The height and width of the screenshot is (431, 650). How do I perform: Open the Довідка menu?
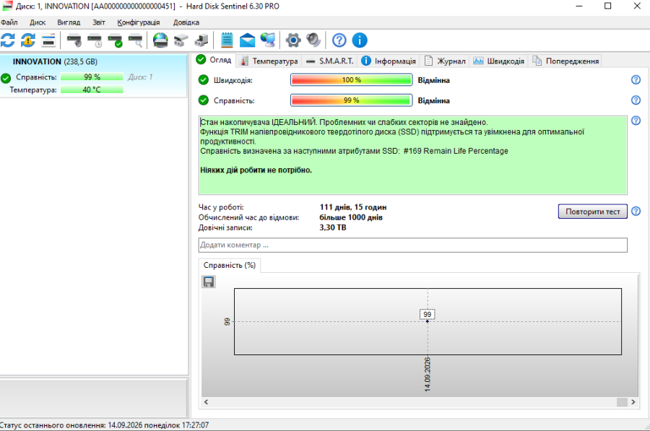(x=186, y=22)
